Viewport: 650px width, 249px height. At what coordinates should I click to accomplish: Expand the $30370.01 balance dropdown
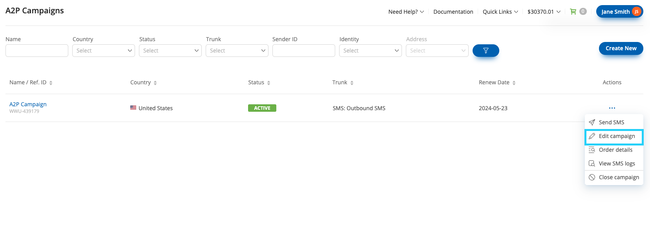coord(544,12)
